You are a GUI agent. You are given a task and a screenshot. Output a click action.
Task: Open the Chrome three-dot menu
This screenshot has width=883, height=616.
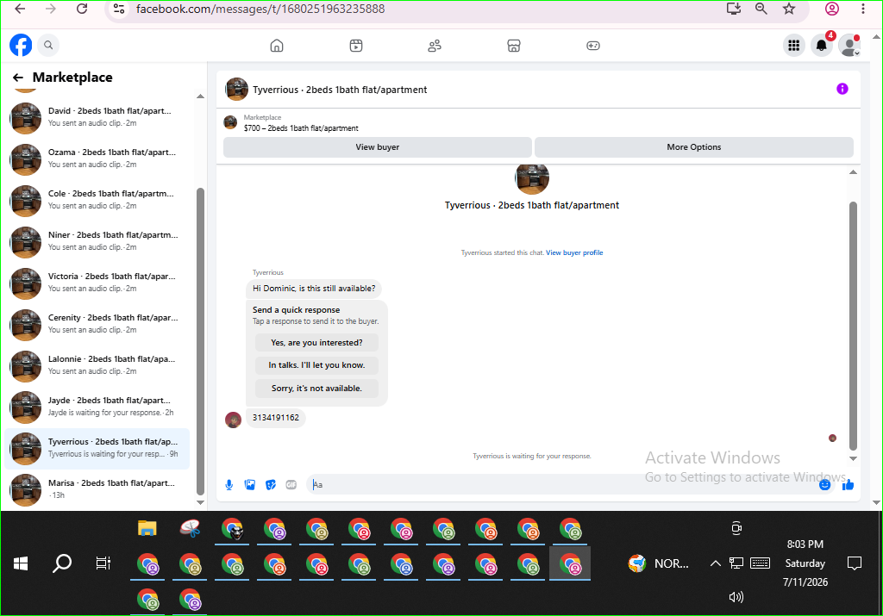(862, 9)
